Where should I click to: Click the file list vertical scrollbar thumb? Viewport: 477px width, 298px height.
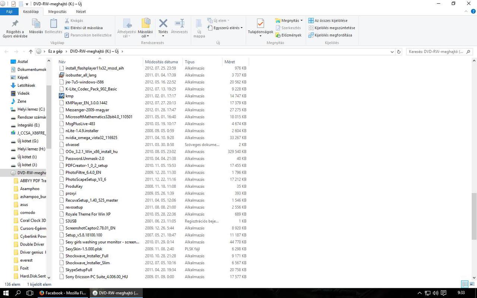[x=474, y=216]
